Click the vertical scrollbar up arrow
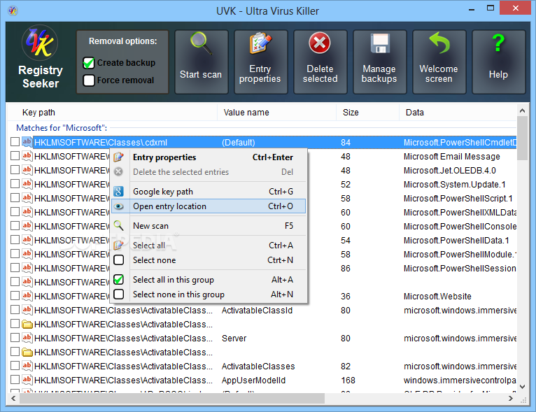This screenshot has height=412, width=536. tap(522, 111)
